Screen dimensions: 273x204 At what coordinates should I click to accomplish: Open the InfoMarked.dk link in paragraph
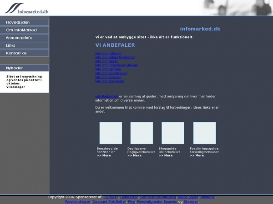106,96
